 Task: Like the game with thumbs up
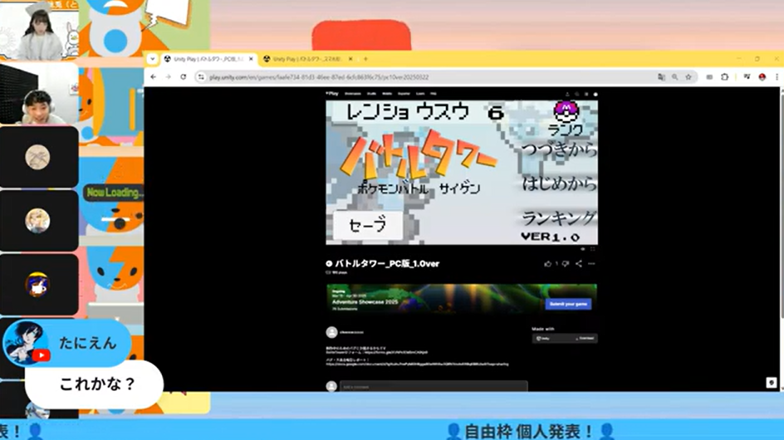point(548,263)
